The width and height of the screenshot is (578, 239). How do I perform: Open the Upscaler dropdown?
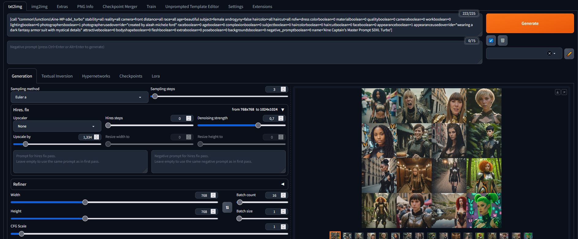57,126
